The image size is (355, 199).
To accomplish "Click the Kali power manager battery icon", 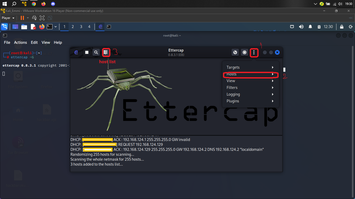I will pyautogui.click(x=319, y=27).
